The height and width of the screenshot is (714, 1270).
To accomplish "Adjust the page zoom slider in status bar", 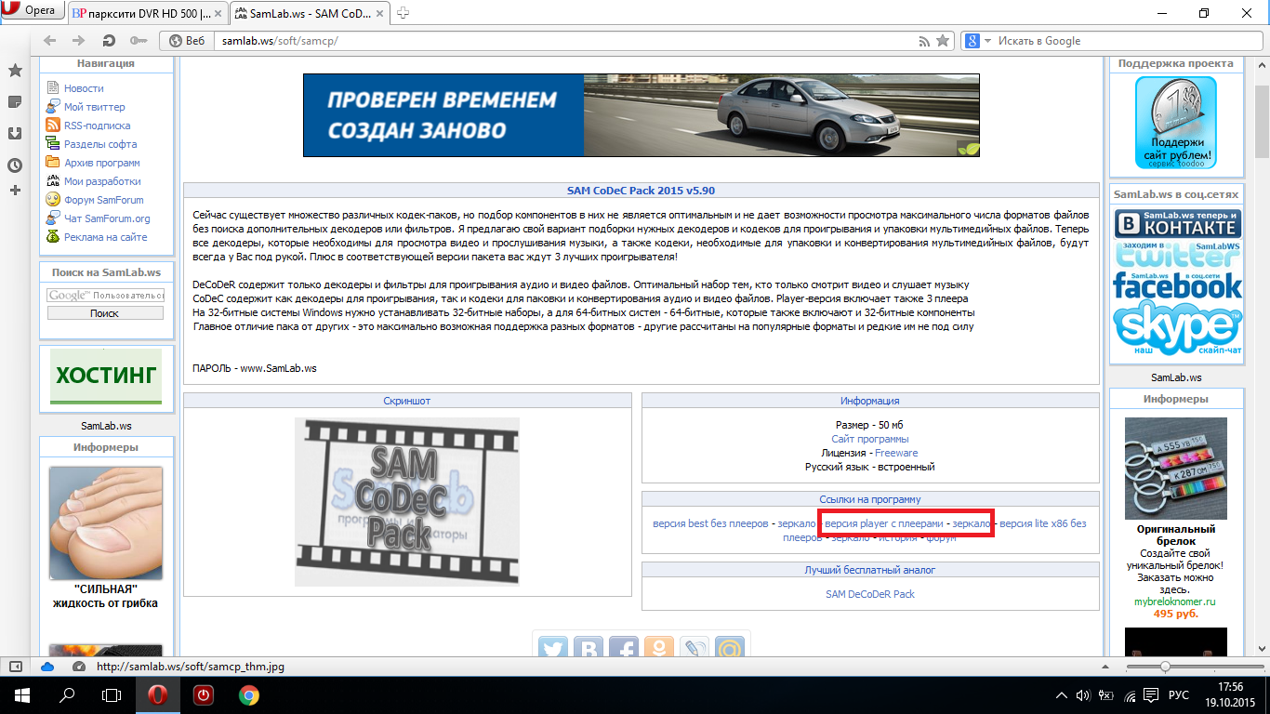I will (1165, 667).
